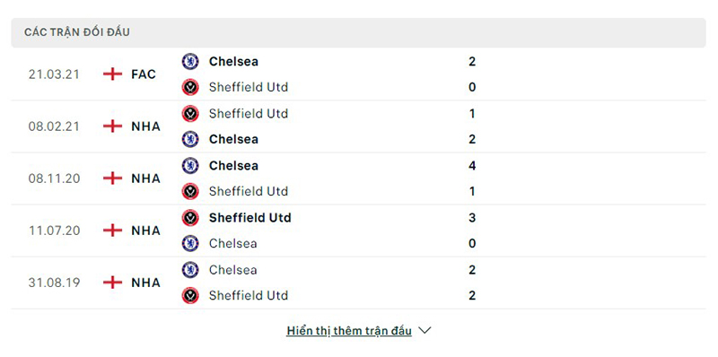Screen dimensions: 718x357
Task: Open bold Chelsea name in 21.03.21 match
Action: (233, 61)
